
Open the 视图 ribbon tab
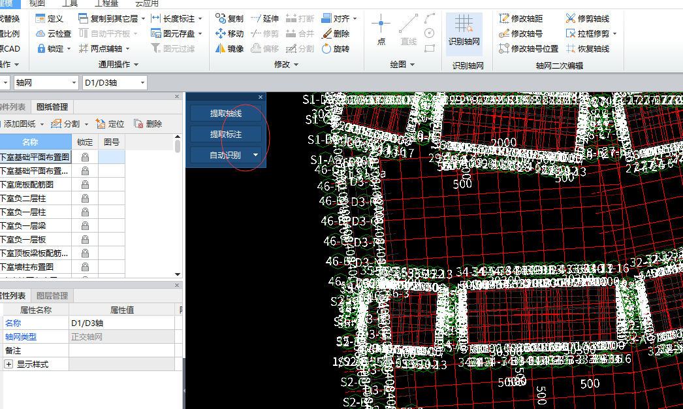click(37, 3)
